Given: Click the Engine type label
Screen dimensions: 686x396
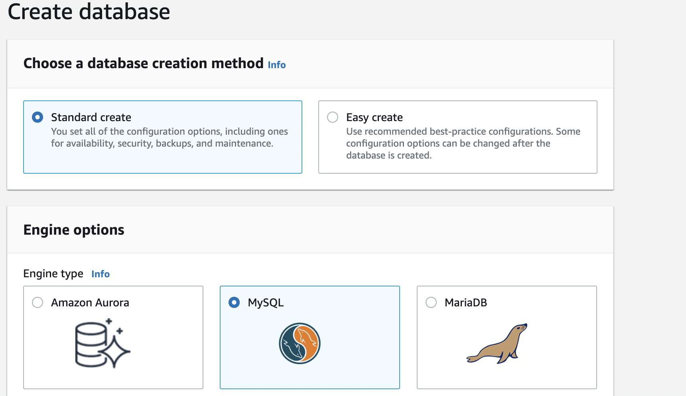Looking at the screenshot, I should 53,274.
